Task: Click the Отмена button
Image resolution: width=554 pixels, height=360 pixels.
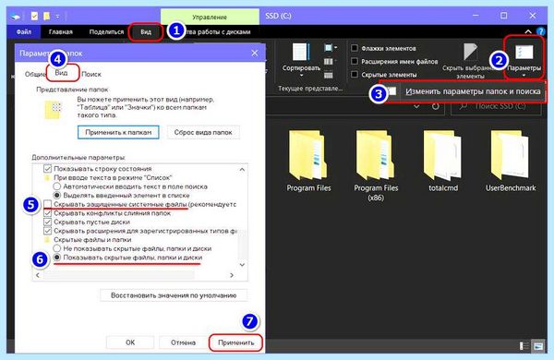Action: point(183,342)
